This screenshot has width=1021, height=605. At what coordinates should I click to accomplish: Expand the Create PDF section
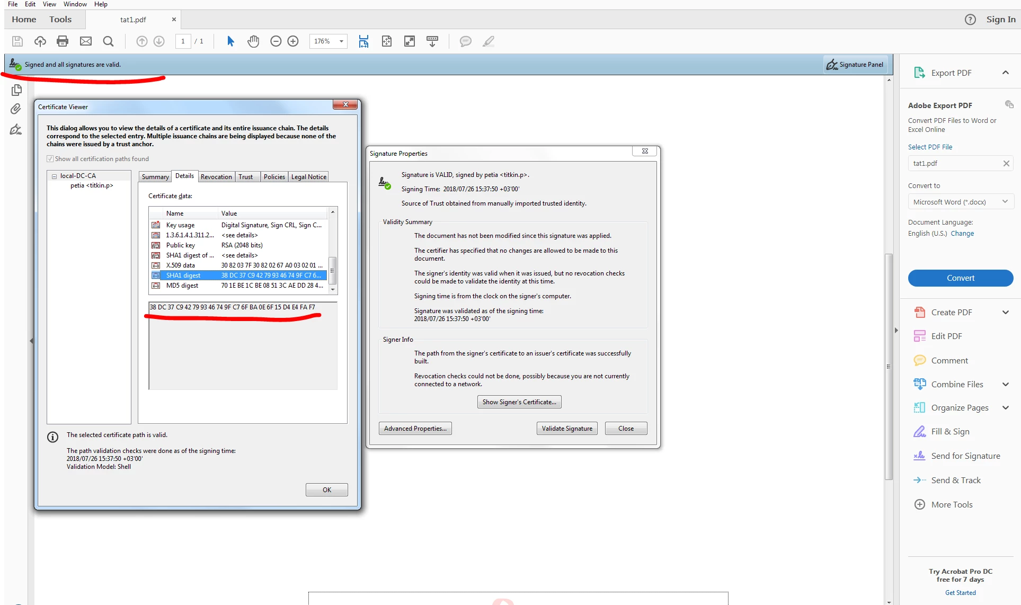coord(1005,313)
